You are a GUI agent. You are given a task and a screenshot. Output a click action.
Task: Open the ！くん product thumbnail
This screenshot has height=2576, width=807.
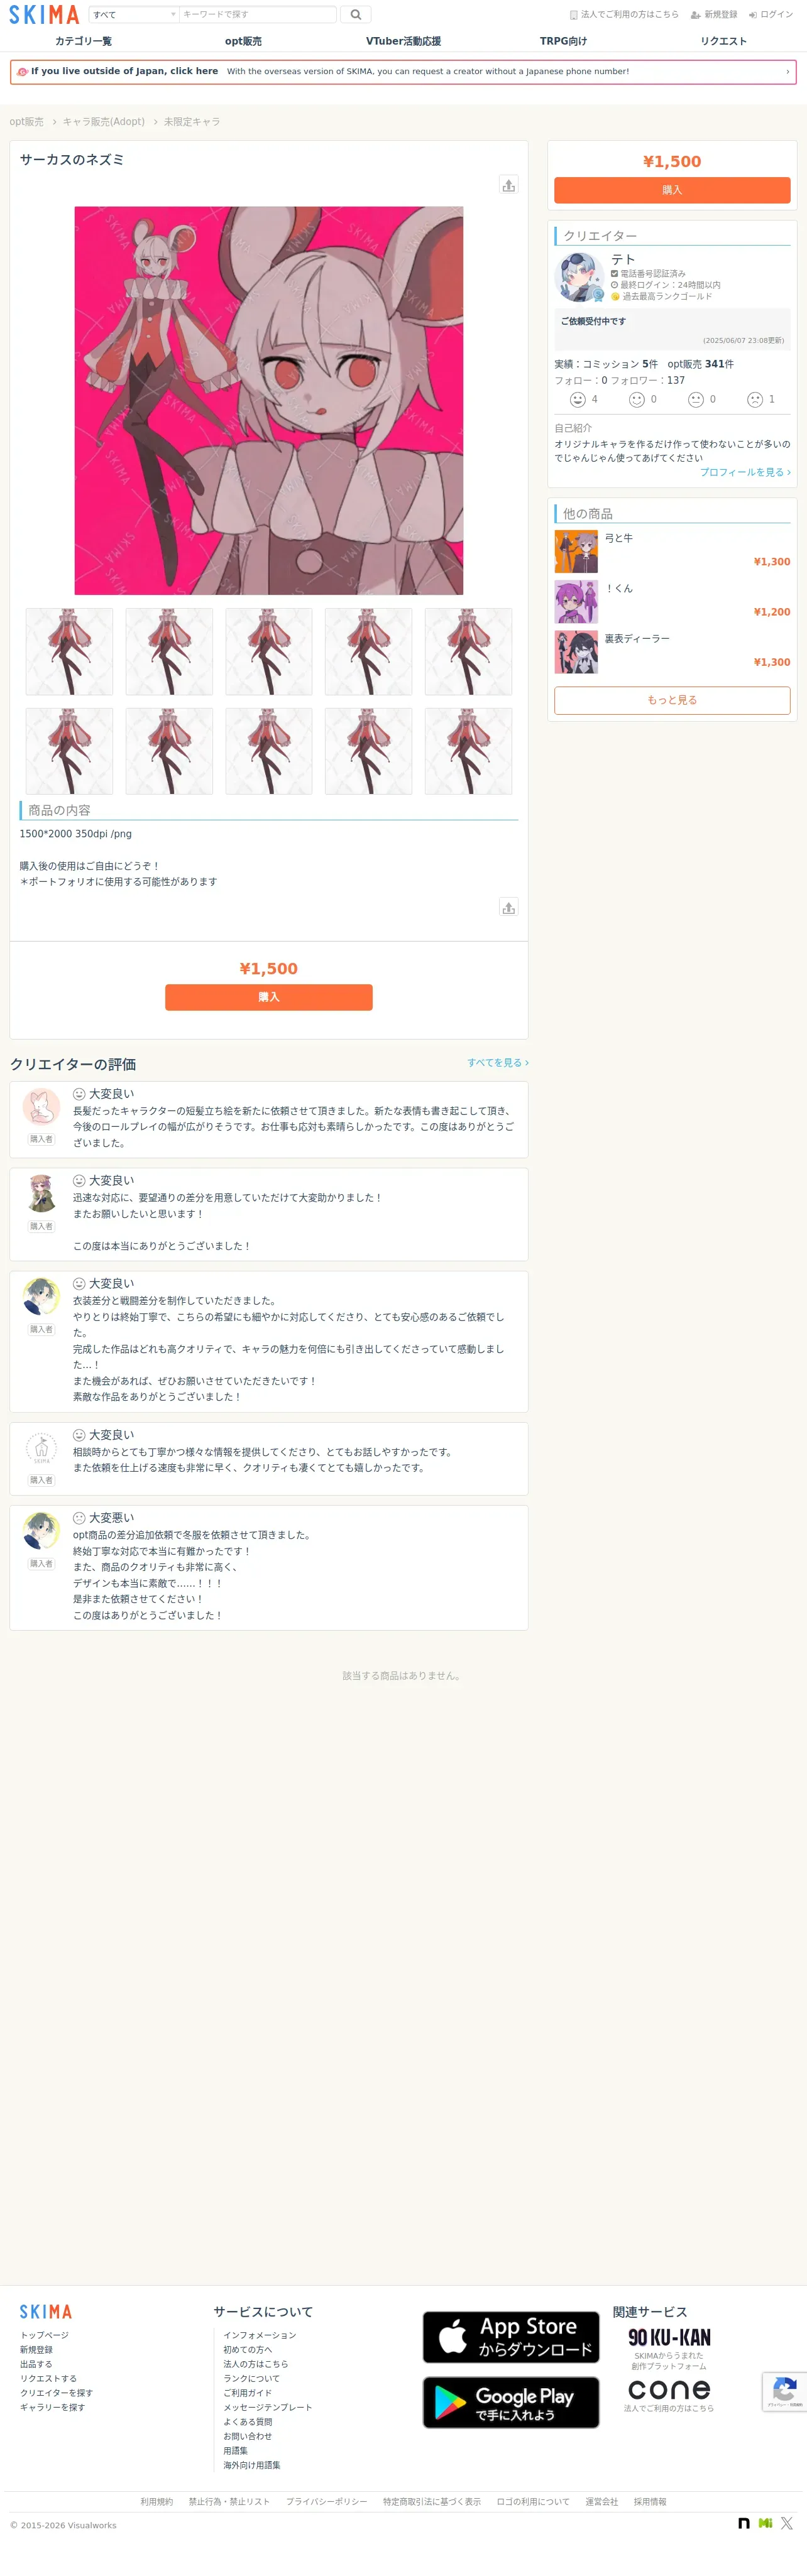tap(576, 602)
